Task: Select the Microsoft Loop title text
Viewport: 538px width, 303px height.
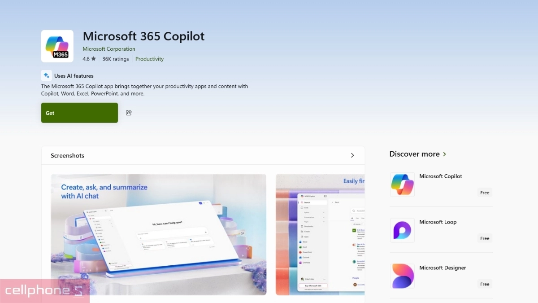Action: (x=438, y=222)
